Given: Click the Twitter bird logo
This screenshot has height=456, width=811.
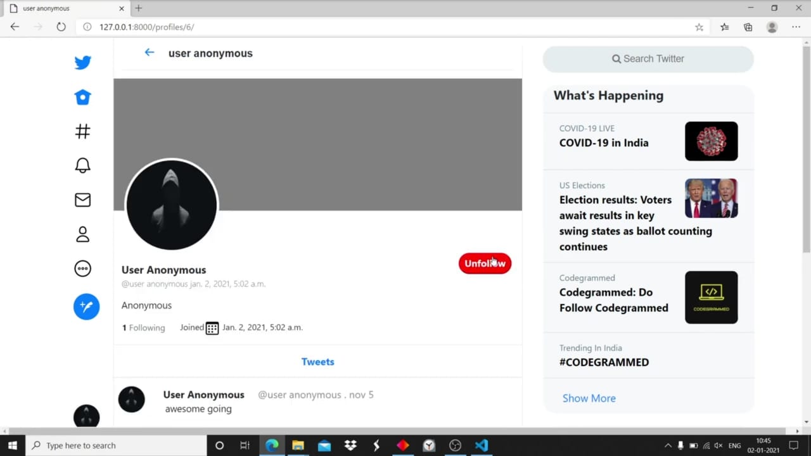Looking at the screenshot, I should pyautogui.click(x=82, y=62).
